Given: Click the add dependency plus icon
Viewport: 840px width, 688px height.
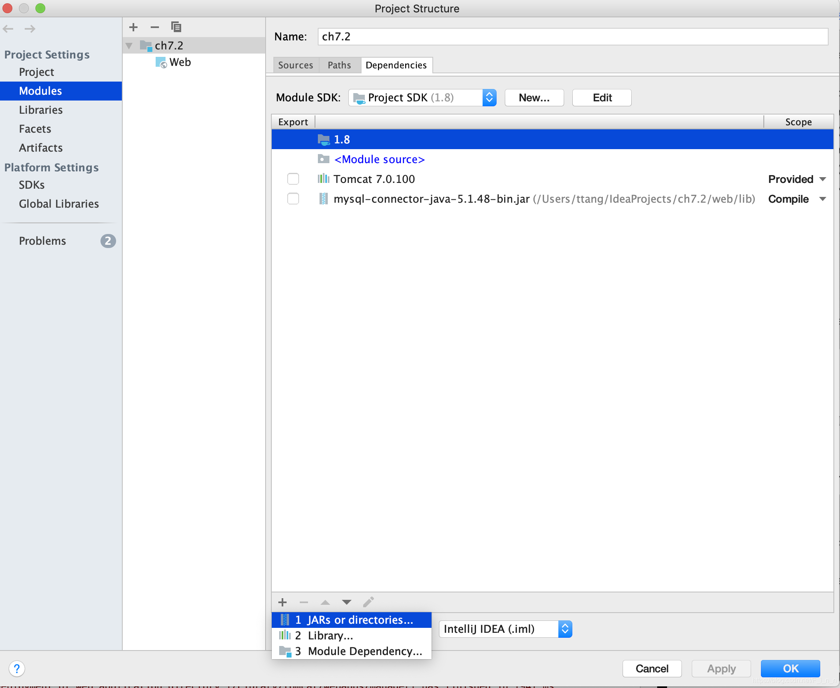Looking at the screenshot, I should pyautogui.click(x=282, y=601).
